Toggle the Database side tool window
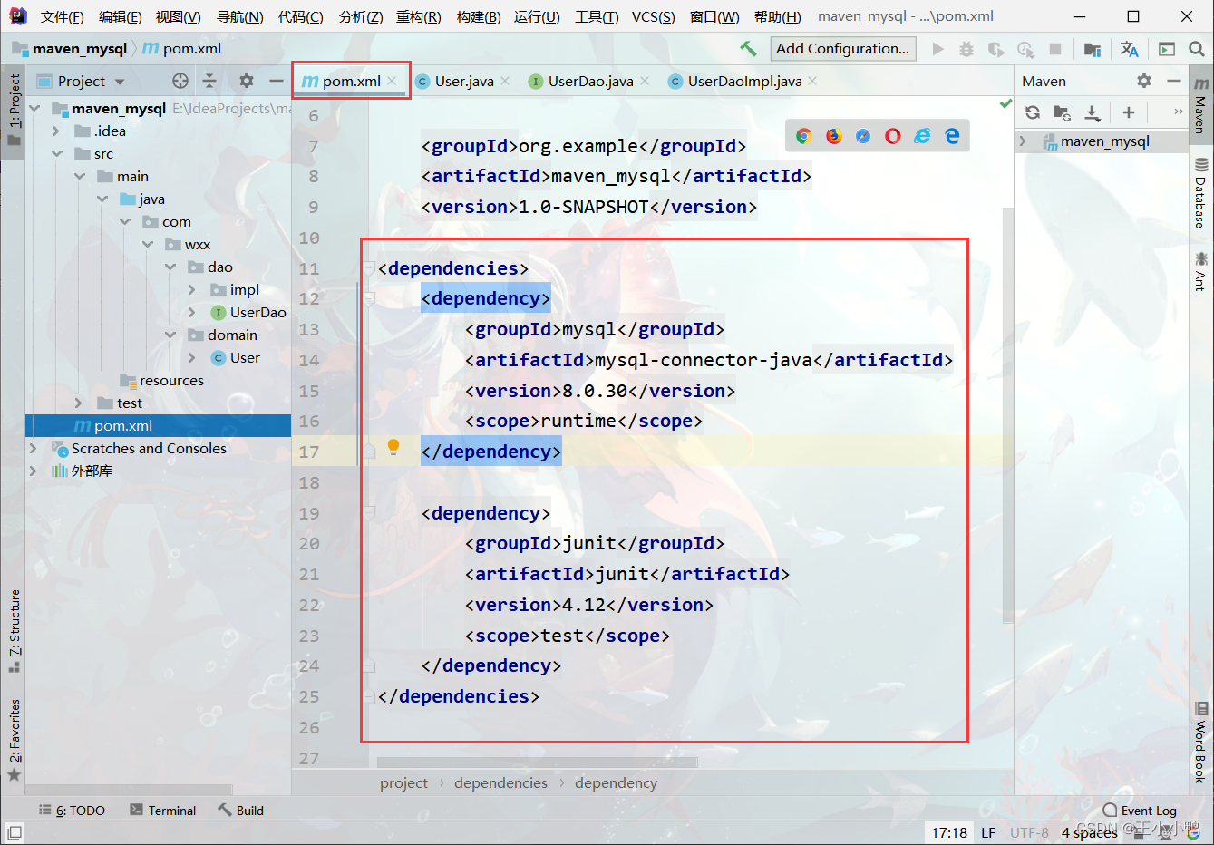The height and width of the screenshot is (845, 1214). [1200, 193]
